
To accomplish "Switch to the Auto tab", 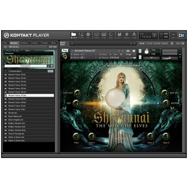I will 54,43.
